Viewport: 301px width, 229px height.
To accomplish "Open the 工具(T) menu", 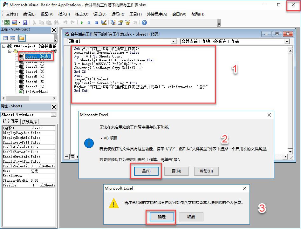I will [135, 14].
